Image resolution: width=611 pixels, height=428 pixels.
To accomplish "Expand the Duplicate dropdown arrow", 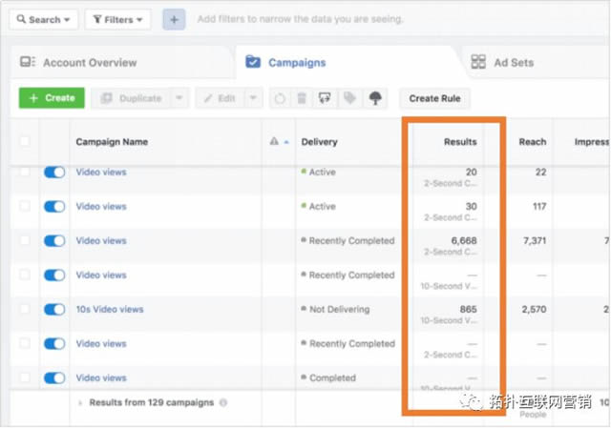I will point(179,98).
